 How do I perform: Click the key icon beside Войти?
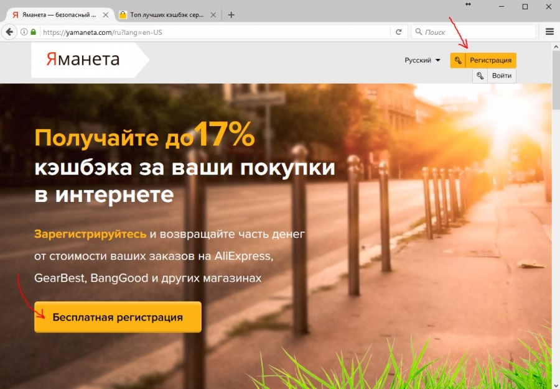point(480,76)
